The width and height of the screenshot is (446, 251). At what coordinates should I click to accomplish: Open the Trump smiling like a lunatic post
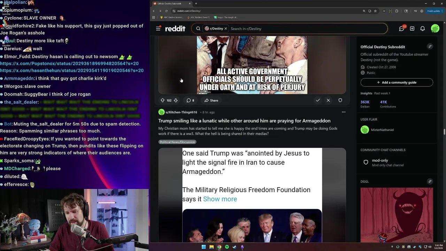pyautogui.click(x=244, y=121)
